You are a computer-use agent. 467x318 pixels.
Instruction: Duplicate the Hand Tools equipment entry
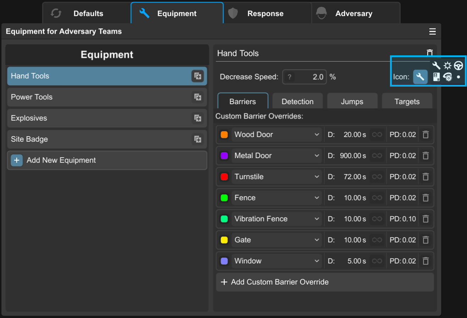point(198,76)
